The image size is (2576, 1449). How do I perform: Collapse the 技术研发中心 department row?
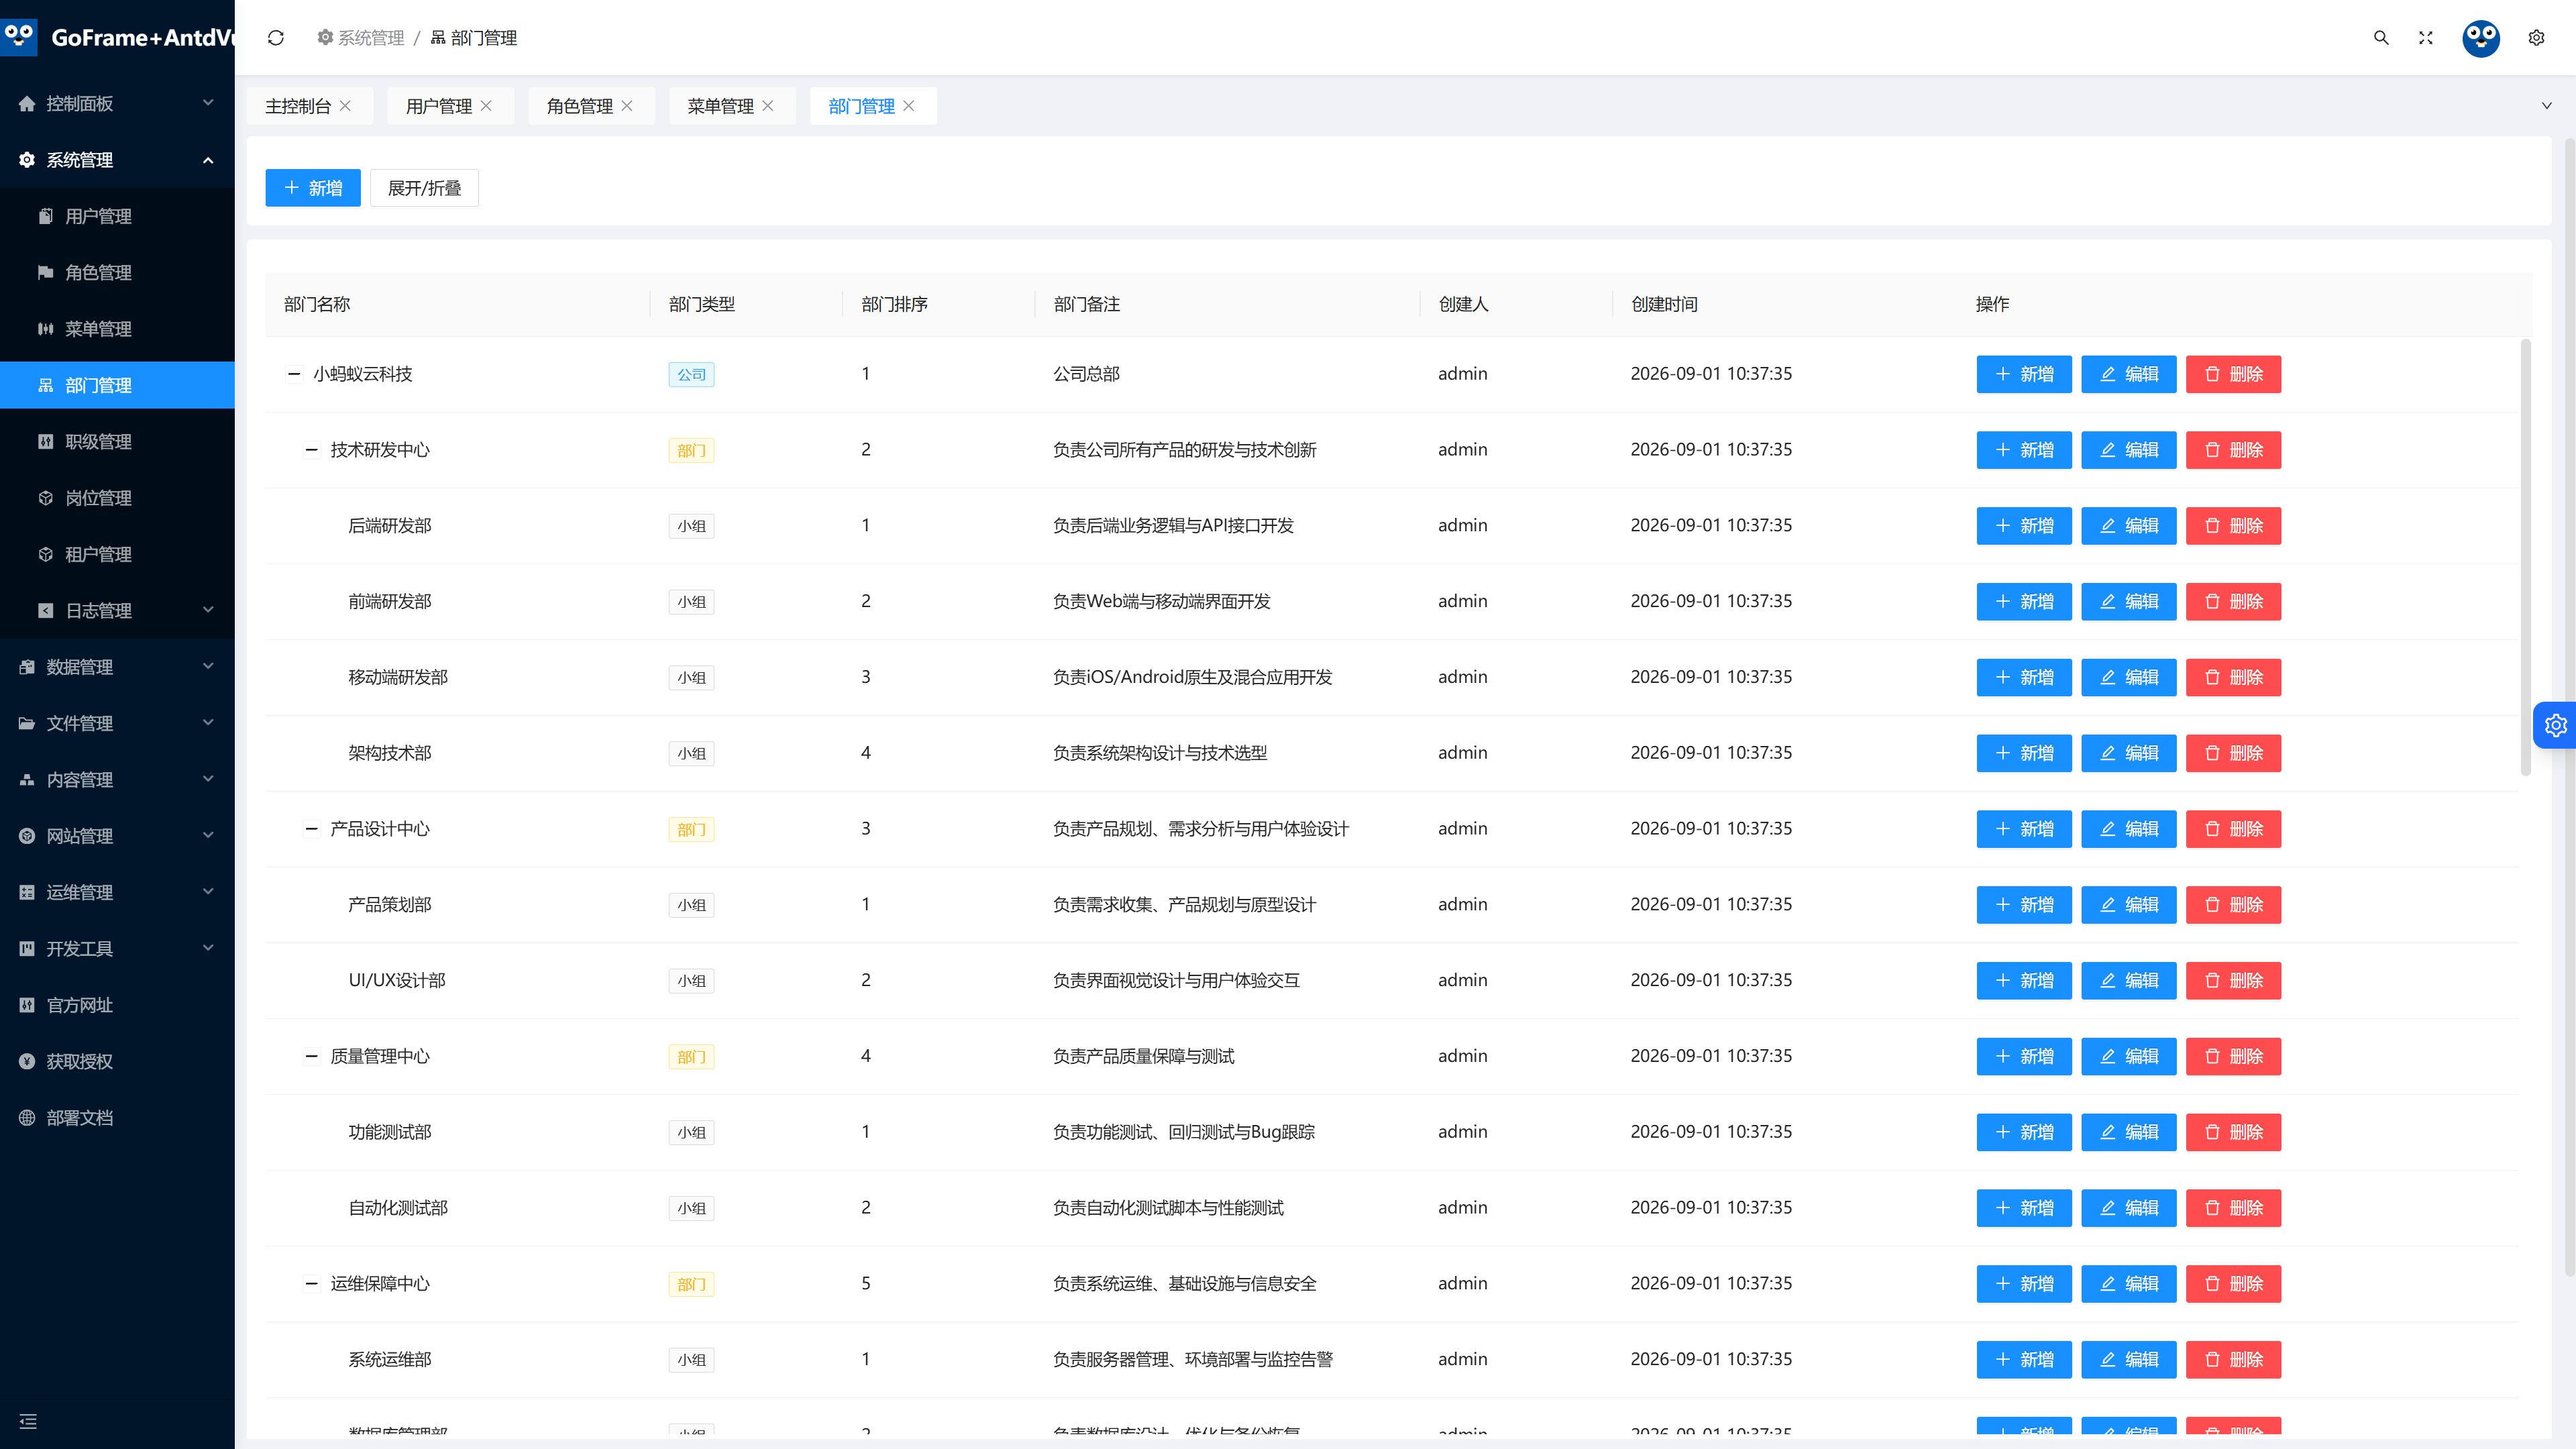pos(311,450)
